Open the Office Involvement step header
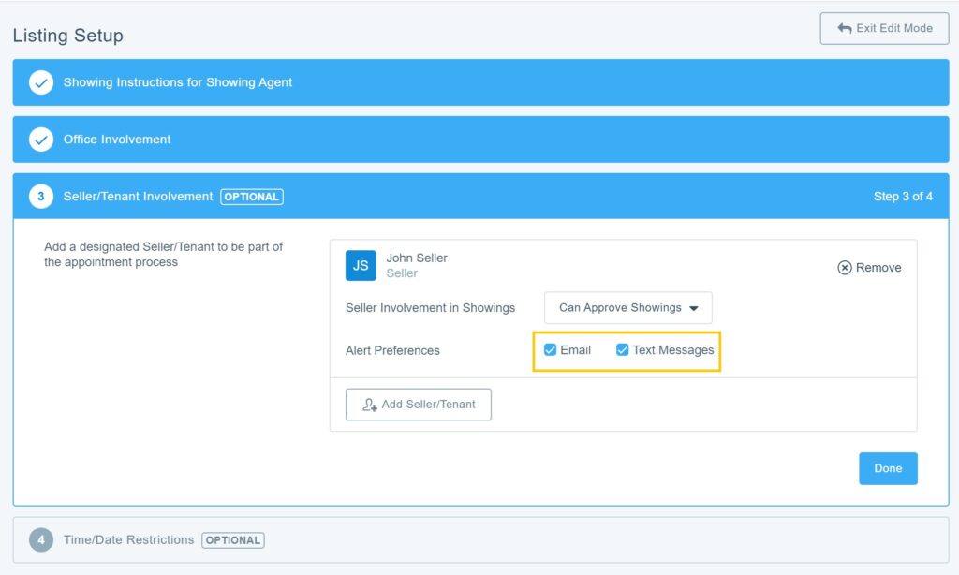 117,140
